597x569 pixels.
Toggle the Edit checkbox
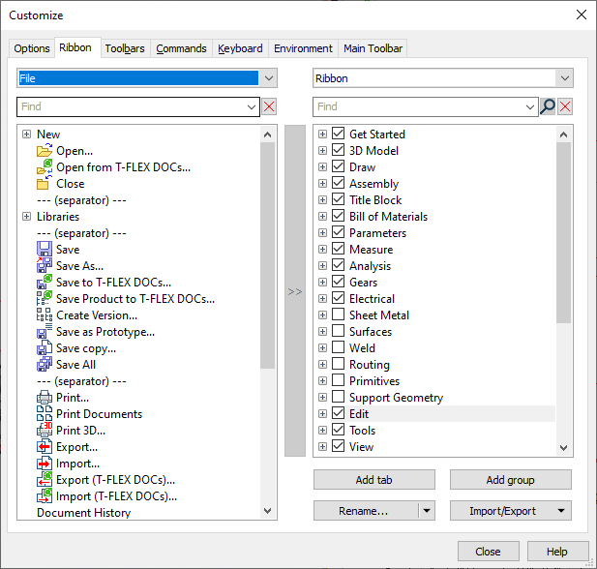pyautogui.click(x=338, y=413)
